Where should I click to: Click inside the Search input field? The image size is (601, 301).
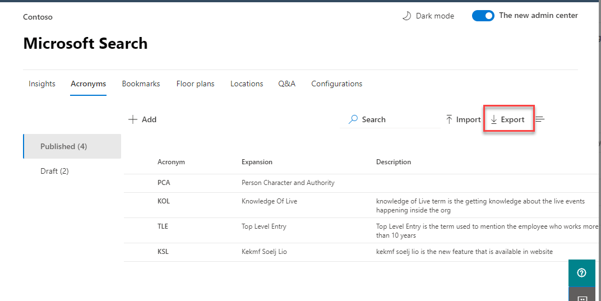click(398, 119)
